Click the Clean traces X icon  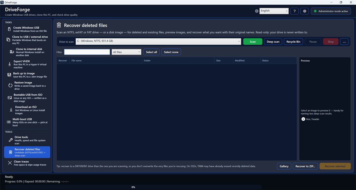(x=10, y=163)
